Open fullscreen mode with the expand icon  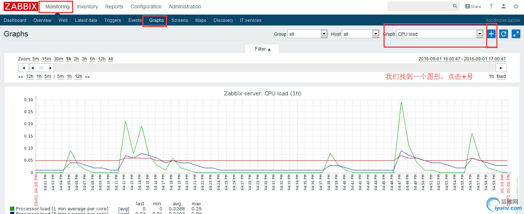[x=516, y=34]
